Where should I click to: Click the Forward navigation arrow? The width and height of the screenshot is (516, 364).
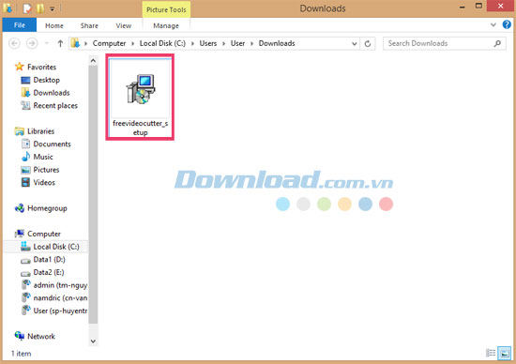[32, 43]
